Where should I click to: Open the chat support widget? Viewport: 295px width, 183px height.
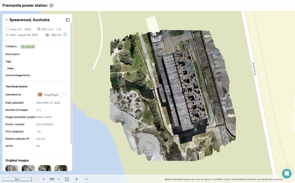click(287, 173)
